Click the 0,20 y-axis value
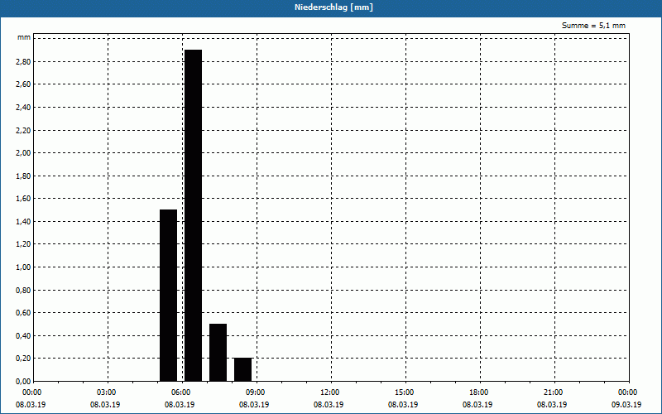The image size is (662, 414). 23,359
